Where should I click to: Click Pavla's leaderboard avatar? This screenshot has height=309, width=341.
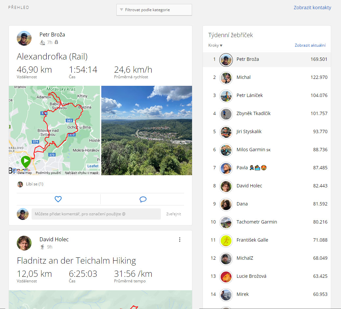click(226, 168)
